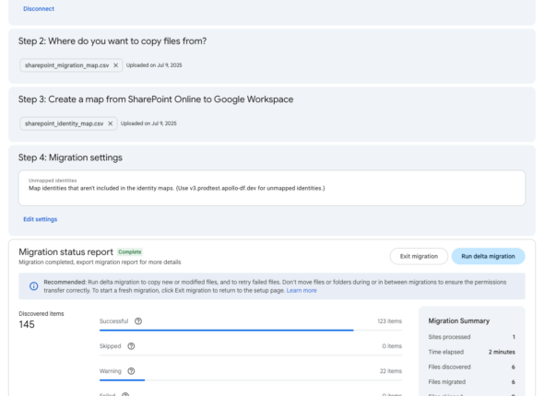Click the Successful progress bar
The width and height of the screenshot is (544, 396).
tap(251, 331)
